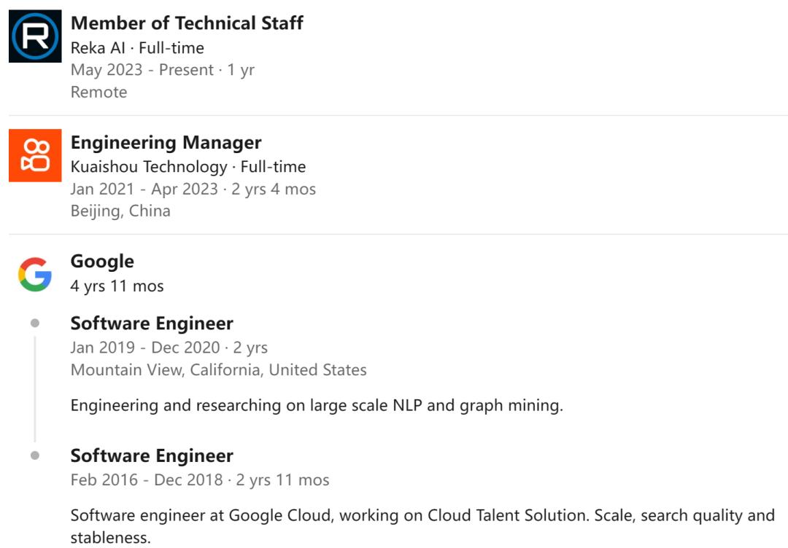Open the Engineering Manager position title

click(166, 143)
